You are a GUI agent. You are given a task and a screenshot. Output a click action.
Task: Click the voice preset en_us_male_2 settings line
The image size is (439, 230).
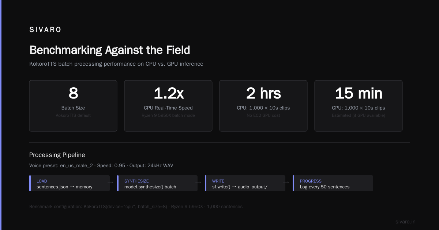101,165
